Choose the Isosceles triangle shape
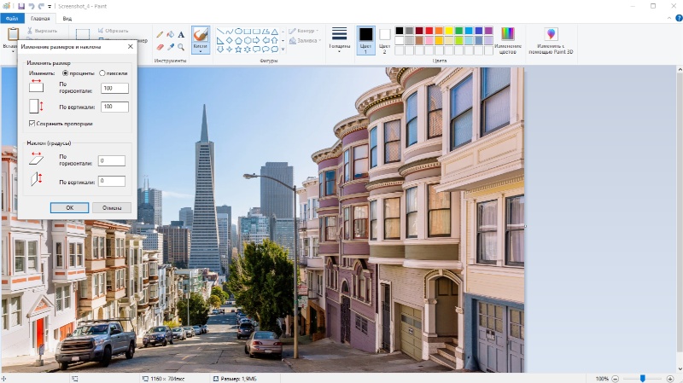The height and width of the screenshot is (383, 683). pyautogui.click(x=275, y=32)
